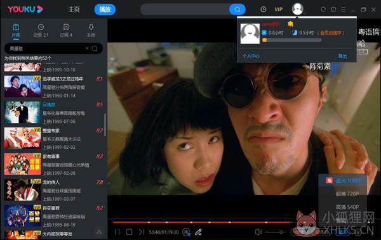
Task: Click the playback time 53:48/01:19:30
Action: coord(164,232)
